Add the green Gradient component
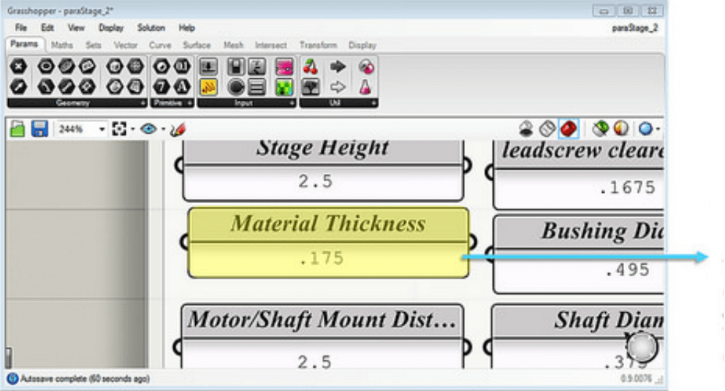This screenshot has width=725, height=391. pyautogui.click(x=284, y=86)
